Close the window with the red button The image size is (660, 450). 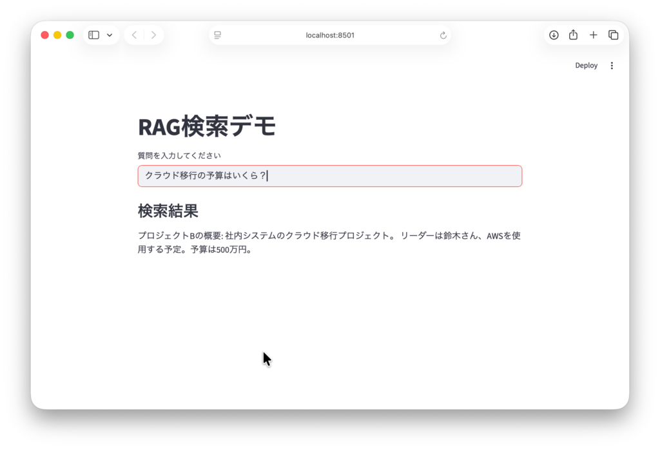(44, 35)
